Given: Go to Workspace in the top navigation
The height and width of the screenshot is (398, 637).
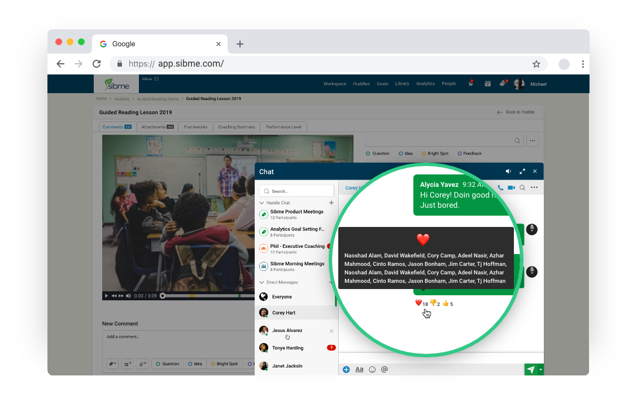Looking at the screenshot, I should (335, 84).
